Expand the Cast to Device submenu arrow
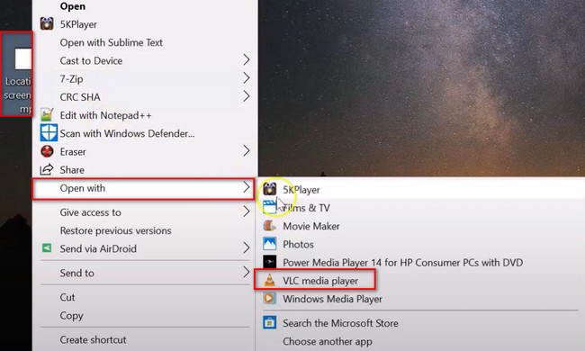The height and width of the screenshot is (351, 585). 246,60
